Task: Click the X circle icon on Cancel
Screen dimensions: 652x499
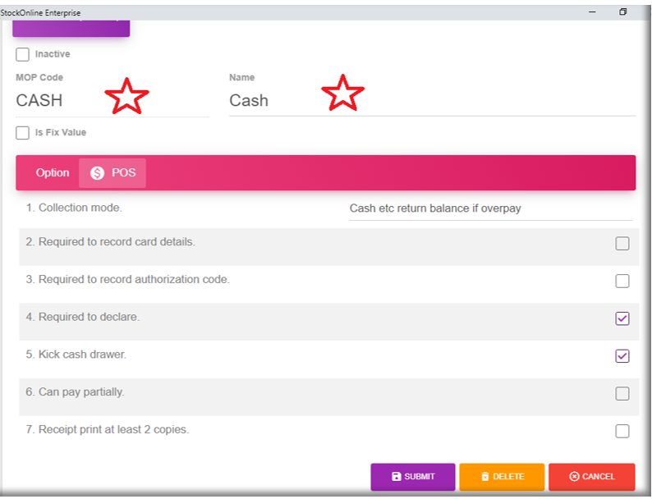Action: [574, 477]
